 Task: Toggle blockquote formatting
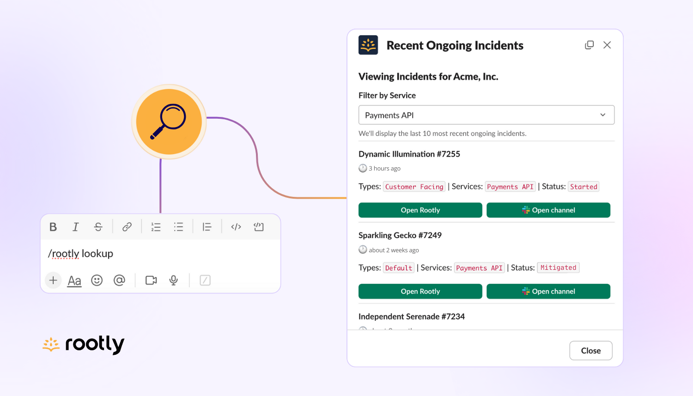[207, 226]
